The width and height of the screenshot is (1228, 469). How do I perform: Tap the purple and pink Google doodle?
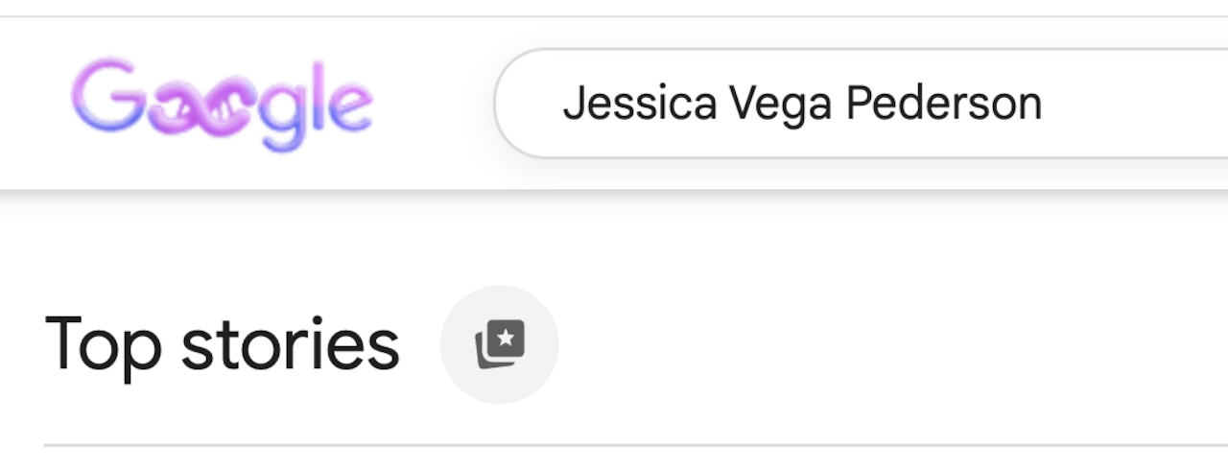(222, 104)
